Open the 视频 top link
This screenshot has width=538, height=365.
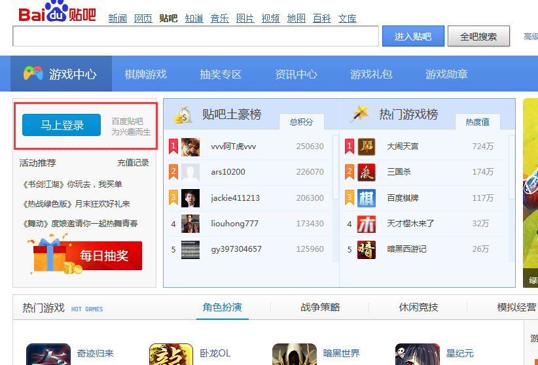(271, 18)
